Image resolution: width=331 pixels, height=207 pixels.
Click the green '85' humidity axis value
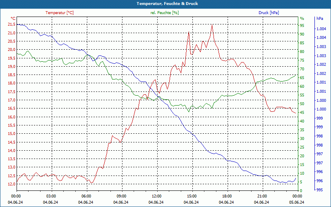coord(302,43)
